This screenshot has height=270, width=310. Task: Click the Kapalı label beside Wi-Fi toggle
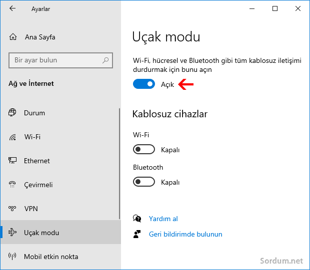click(170, 150)
